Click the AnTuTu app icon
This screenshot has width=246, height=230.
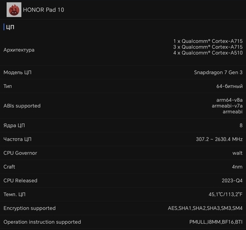(14, 10)
